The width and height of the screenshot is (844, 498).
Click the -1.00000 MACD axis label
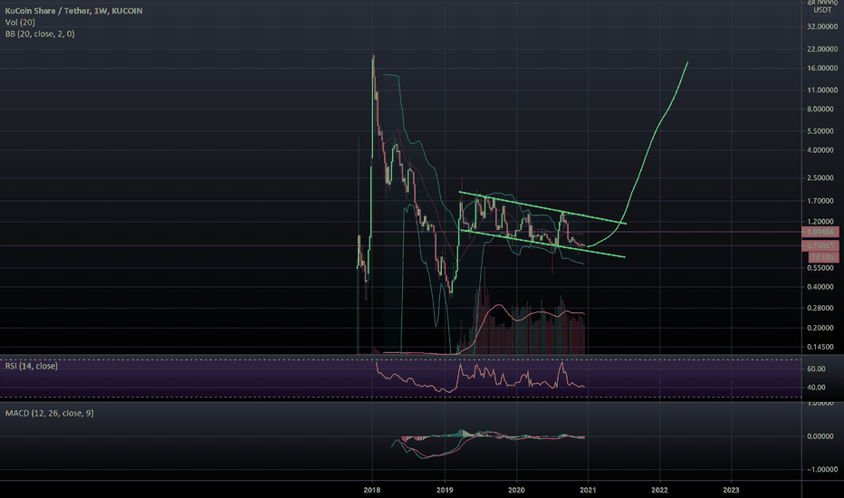pyautogui.click(x=821, y=469)
